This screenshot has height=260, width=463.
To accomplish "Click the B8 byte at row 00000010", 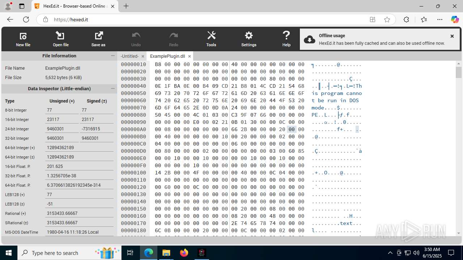I will pyautogui.click(x=158, y=64).
